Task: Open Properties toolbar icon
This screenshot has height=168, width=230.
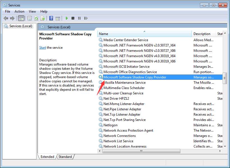Action: point(29,18)
